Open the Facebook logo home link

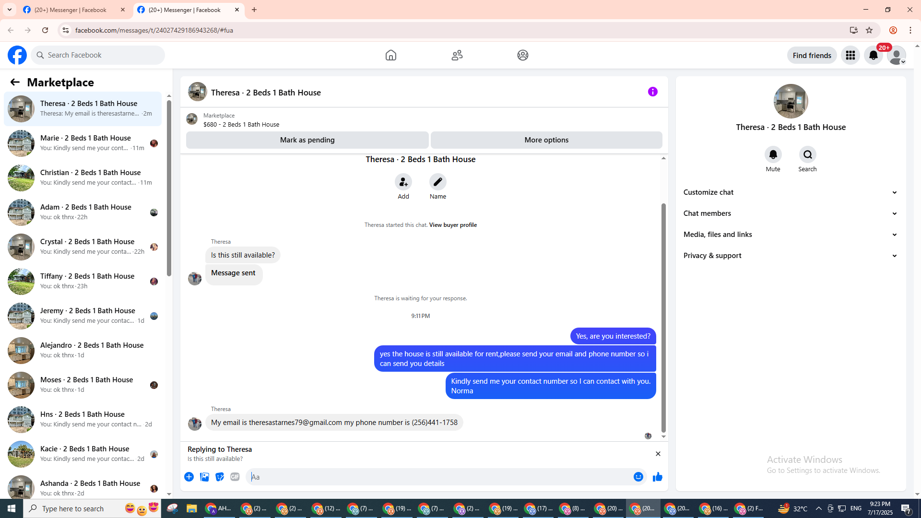[17, 55]
